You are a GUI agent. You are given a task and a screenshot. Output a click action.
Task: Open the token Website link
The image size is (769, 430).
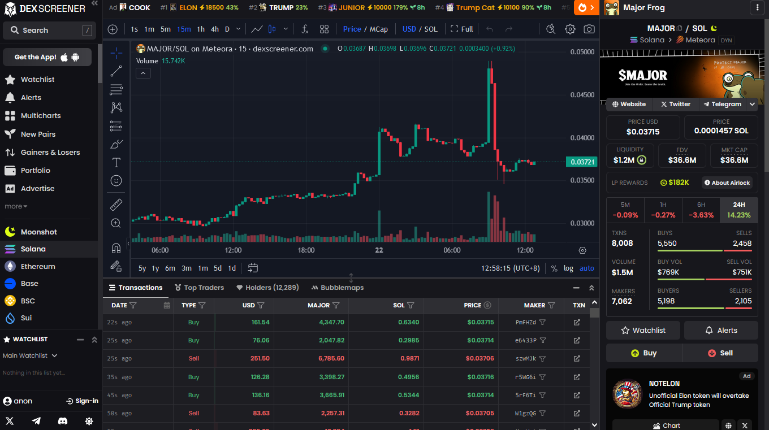pos(629,104)
